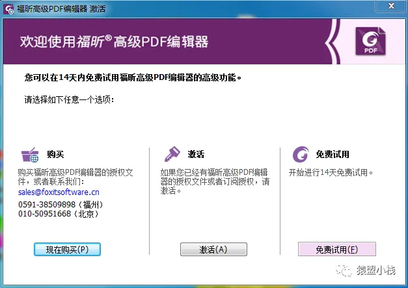Click the 激活(A) button

tap(213, 249)
